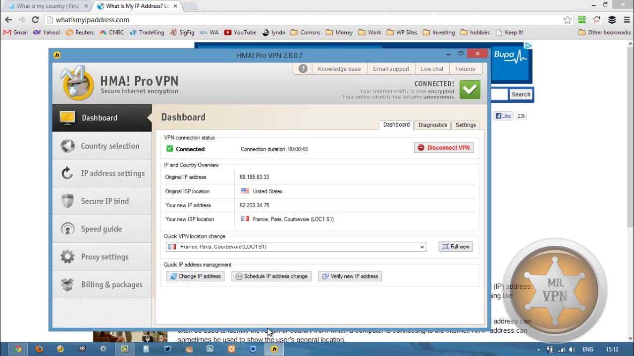Click the original IP address 68.185.83.33
634x356 pixels.
point(255,177)
